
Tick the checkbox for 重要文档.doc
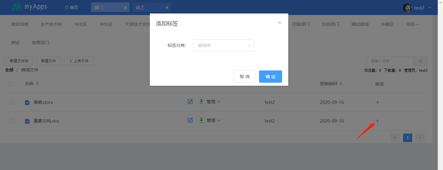pyautogui.click(x=11, y=121)
